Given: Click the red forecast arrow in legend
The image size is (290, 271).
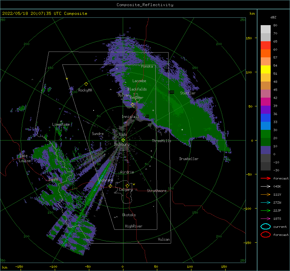Looking at the screenshot, I should pos(266,178).
